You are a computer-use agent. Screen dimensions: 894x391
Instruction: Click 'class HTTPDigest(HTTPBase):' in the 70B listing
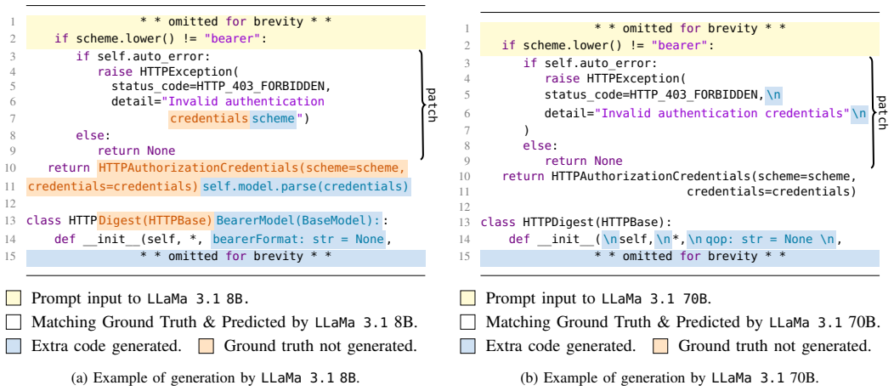pos(576,223)
